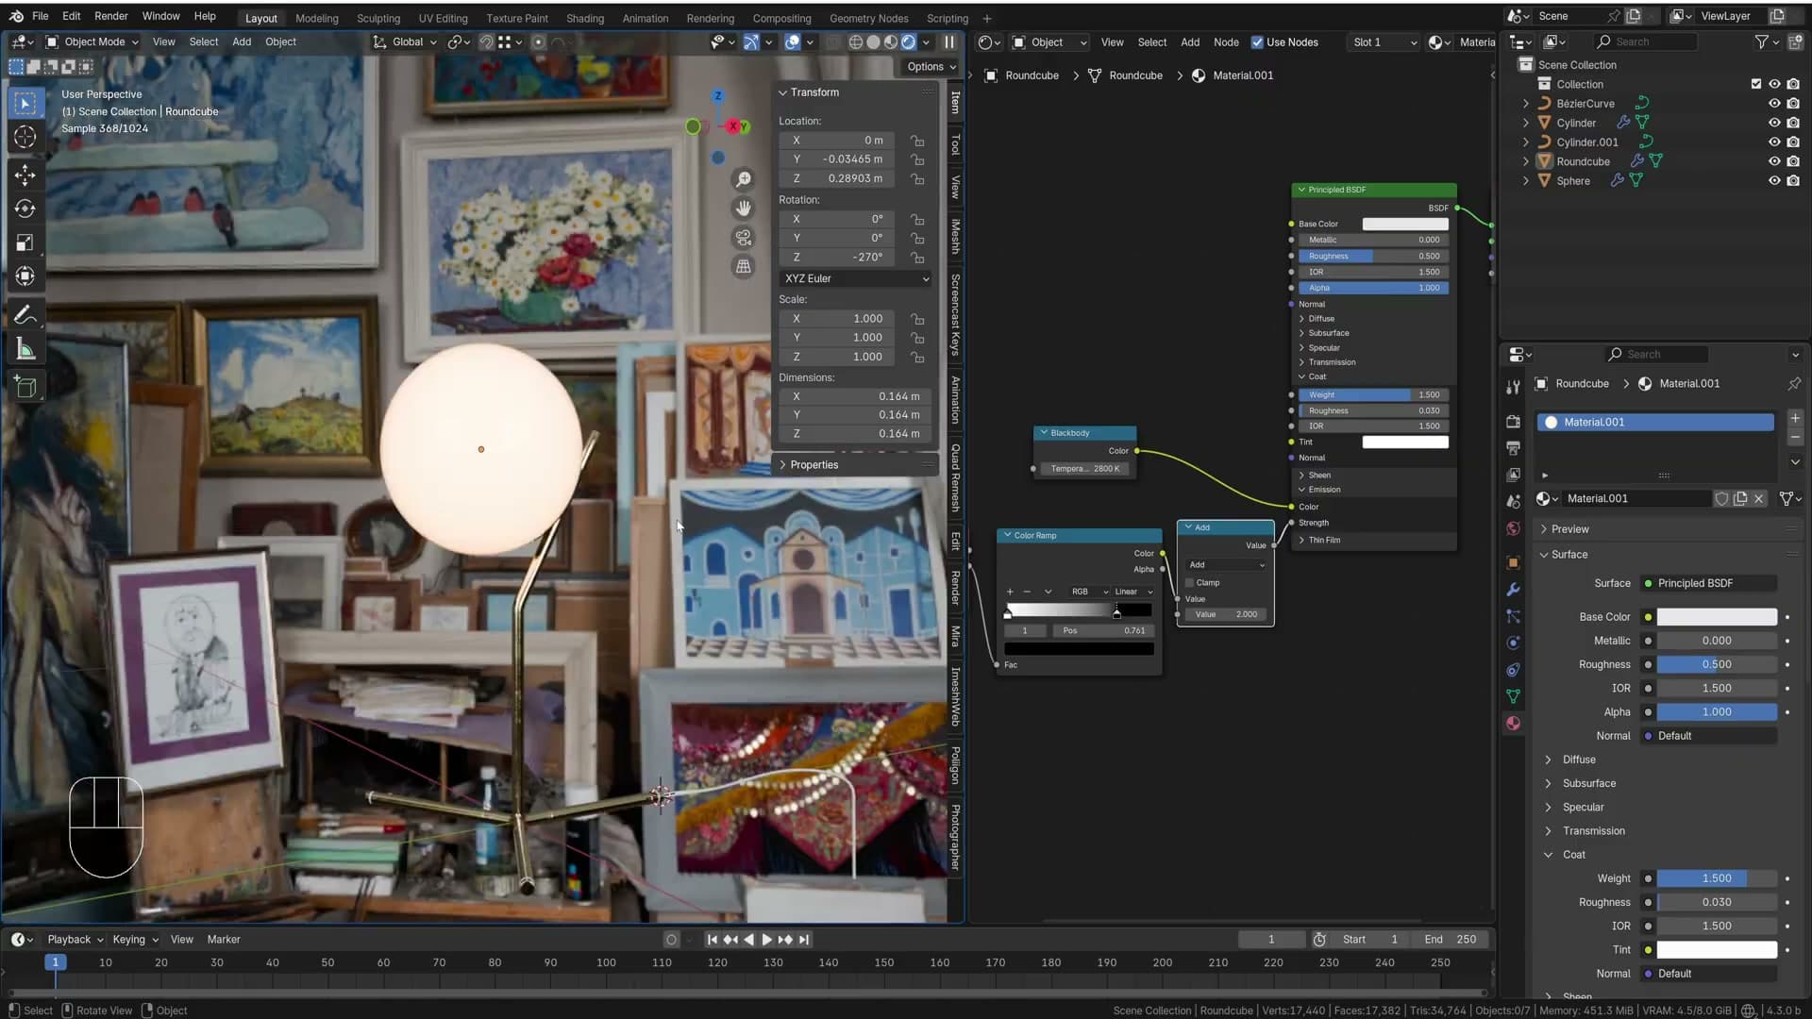Screen dimensions: 1812x1019
Task: Hide Cylinder in viewport via eye icon
Action: pos(1774,123)
